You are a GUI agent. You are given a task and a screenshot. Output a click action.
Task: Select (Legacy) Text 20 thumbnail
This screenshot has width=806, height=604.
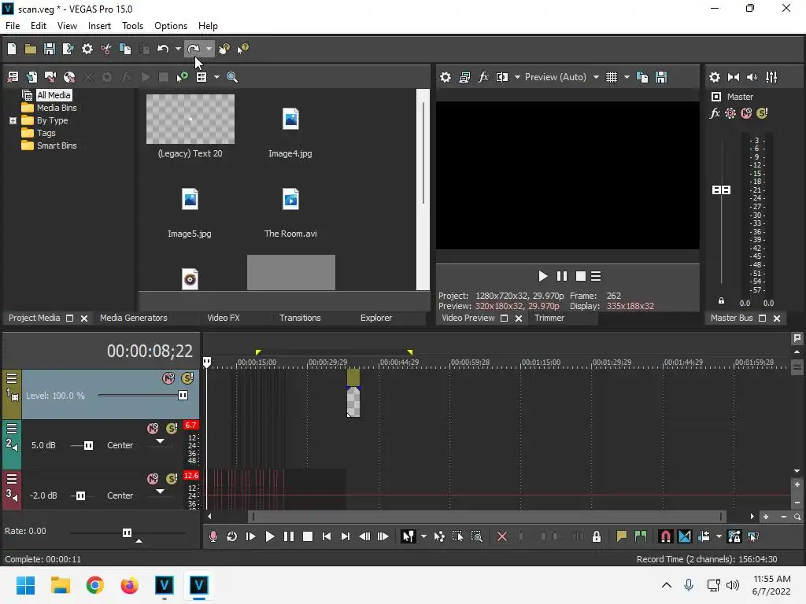pyautogui.click(x=190, y=120)
